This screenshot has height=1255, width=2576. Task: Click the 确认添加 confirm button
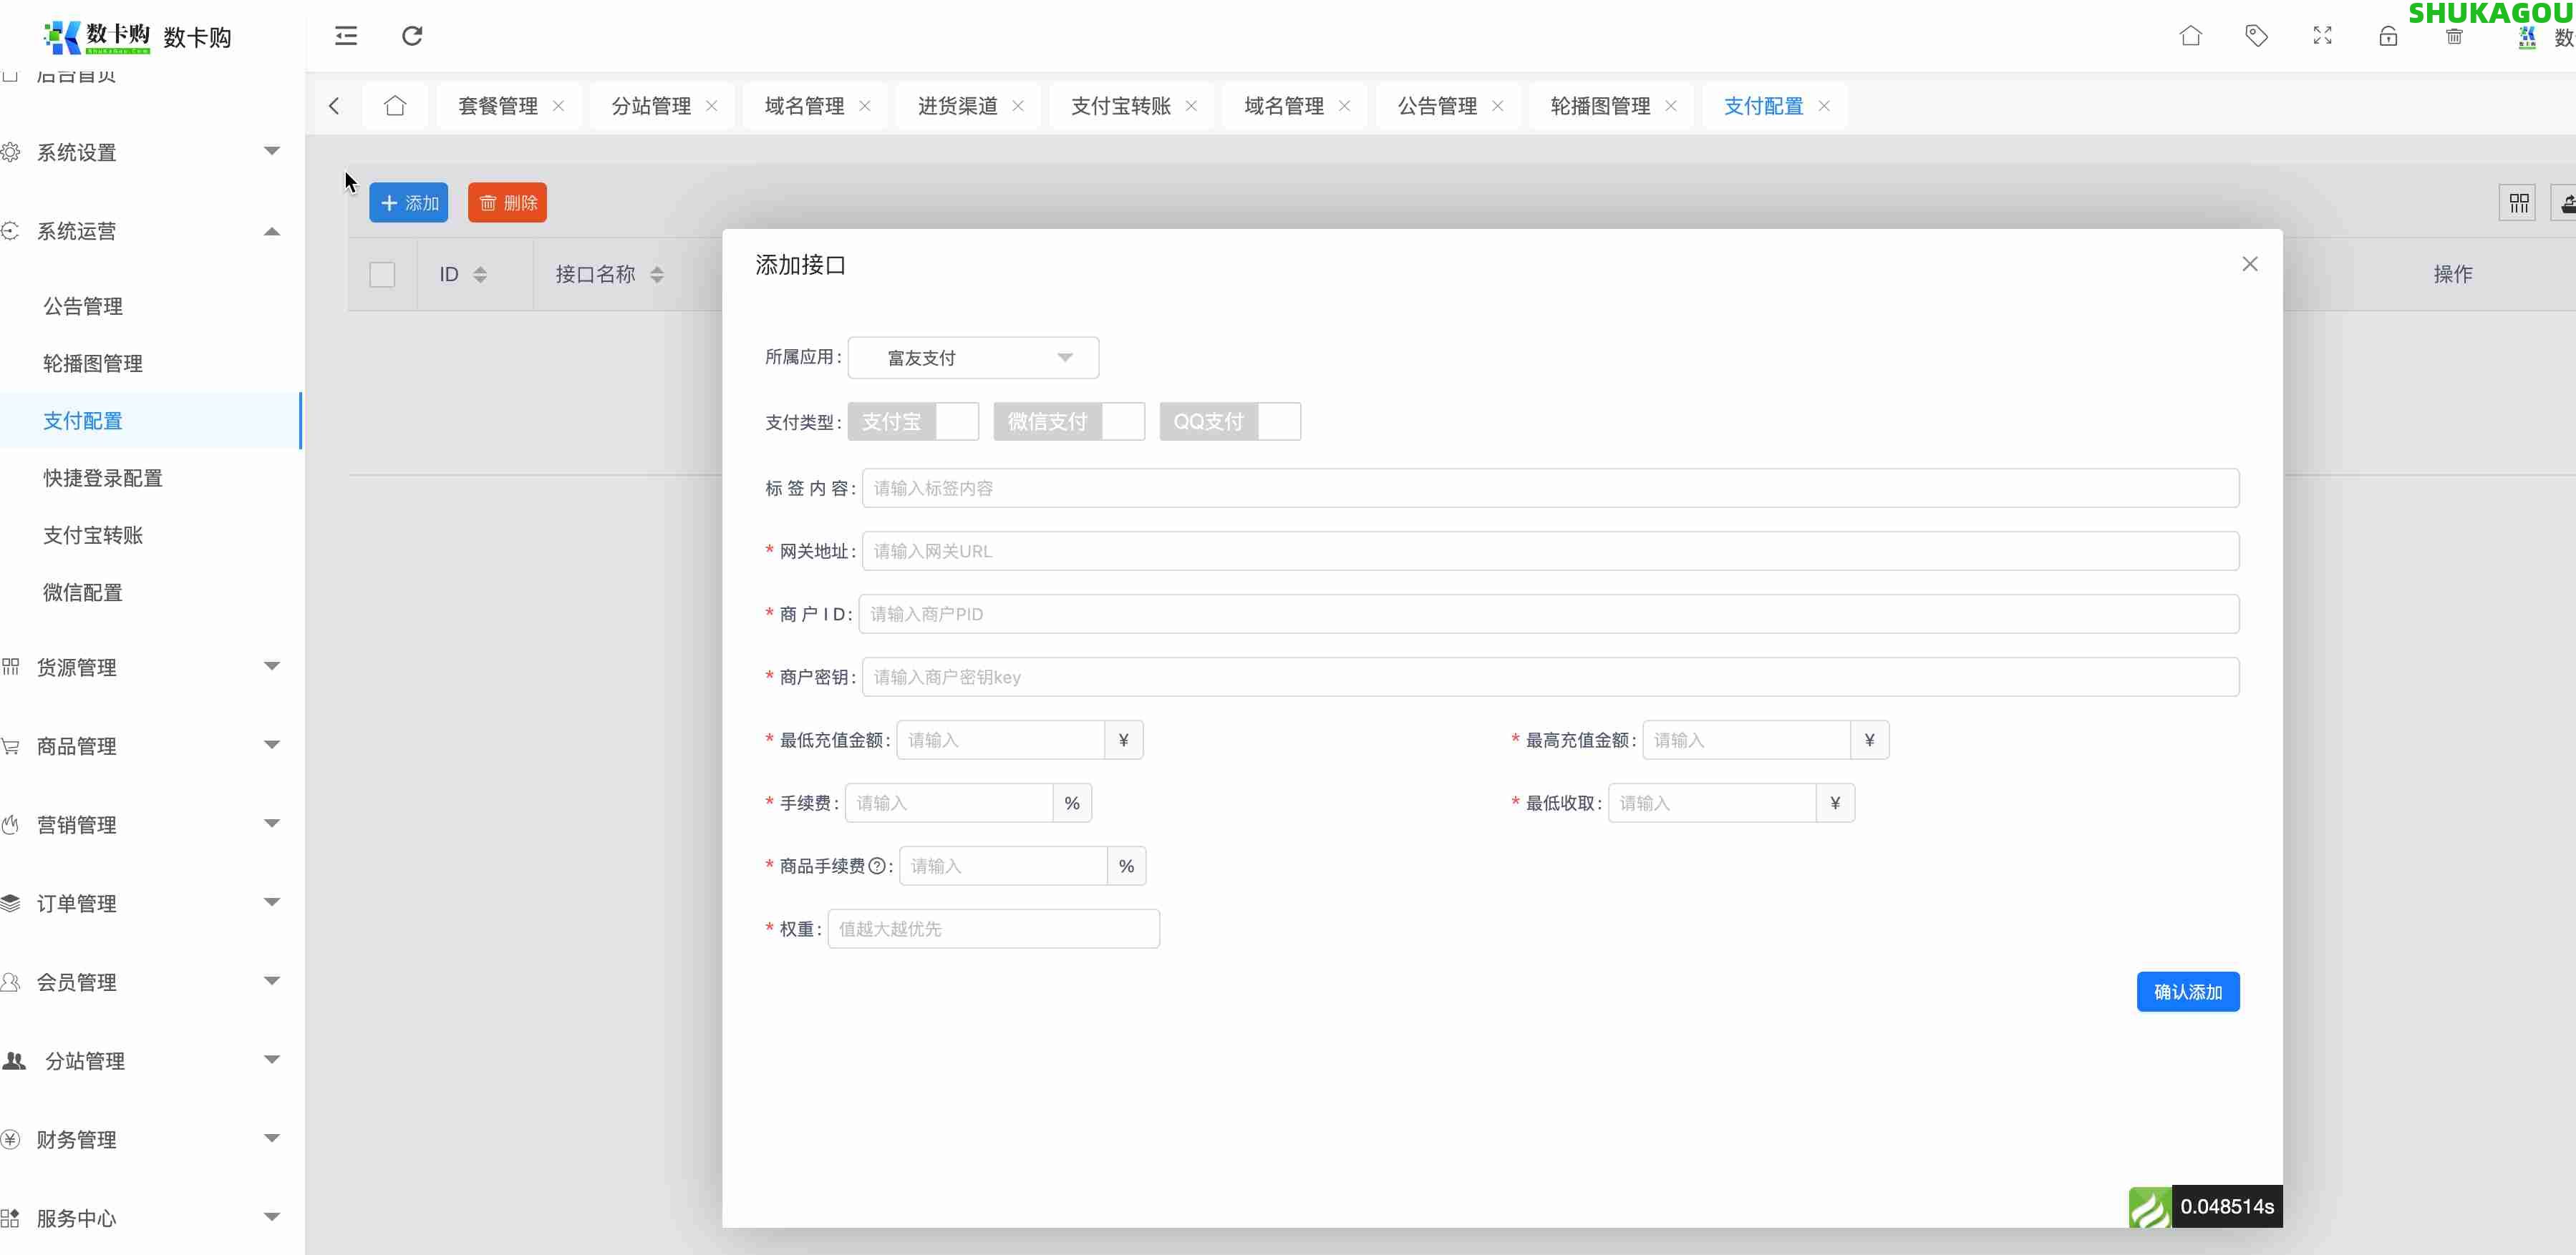[x=2188, y=991]
